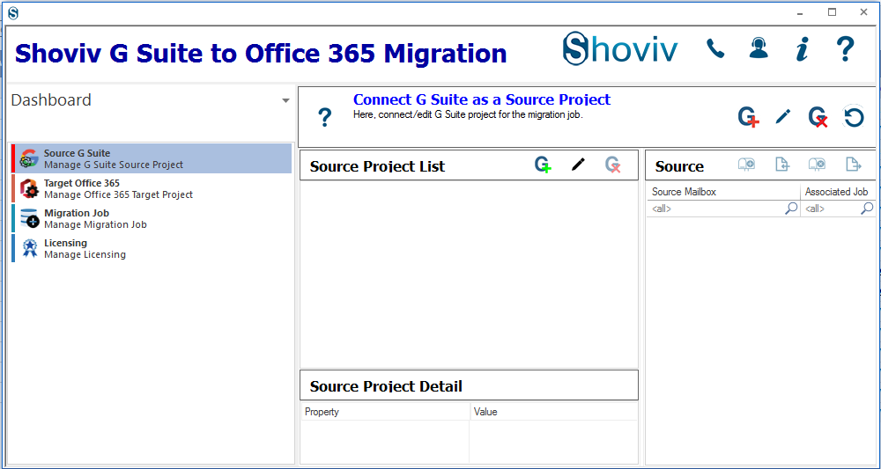Delete project icon in Source Project List header
Viewport: 881px width, 469px height.
click(612, 165)
